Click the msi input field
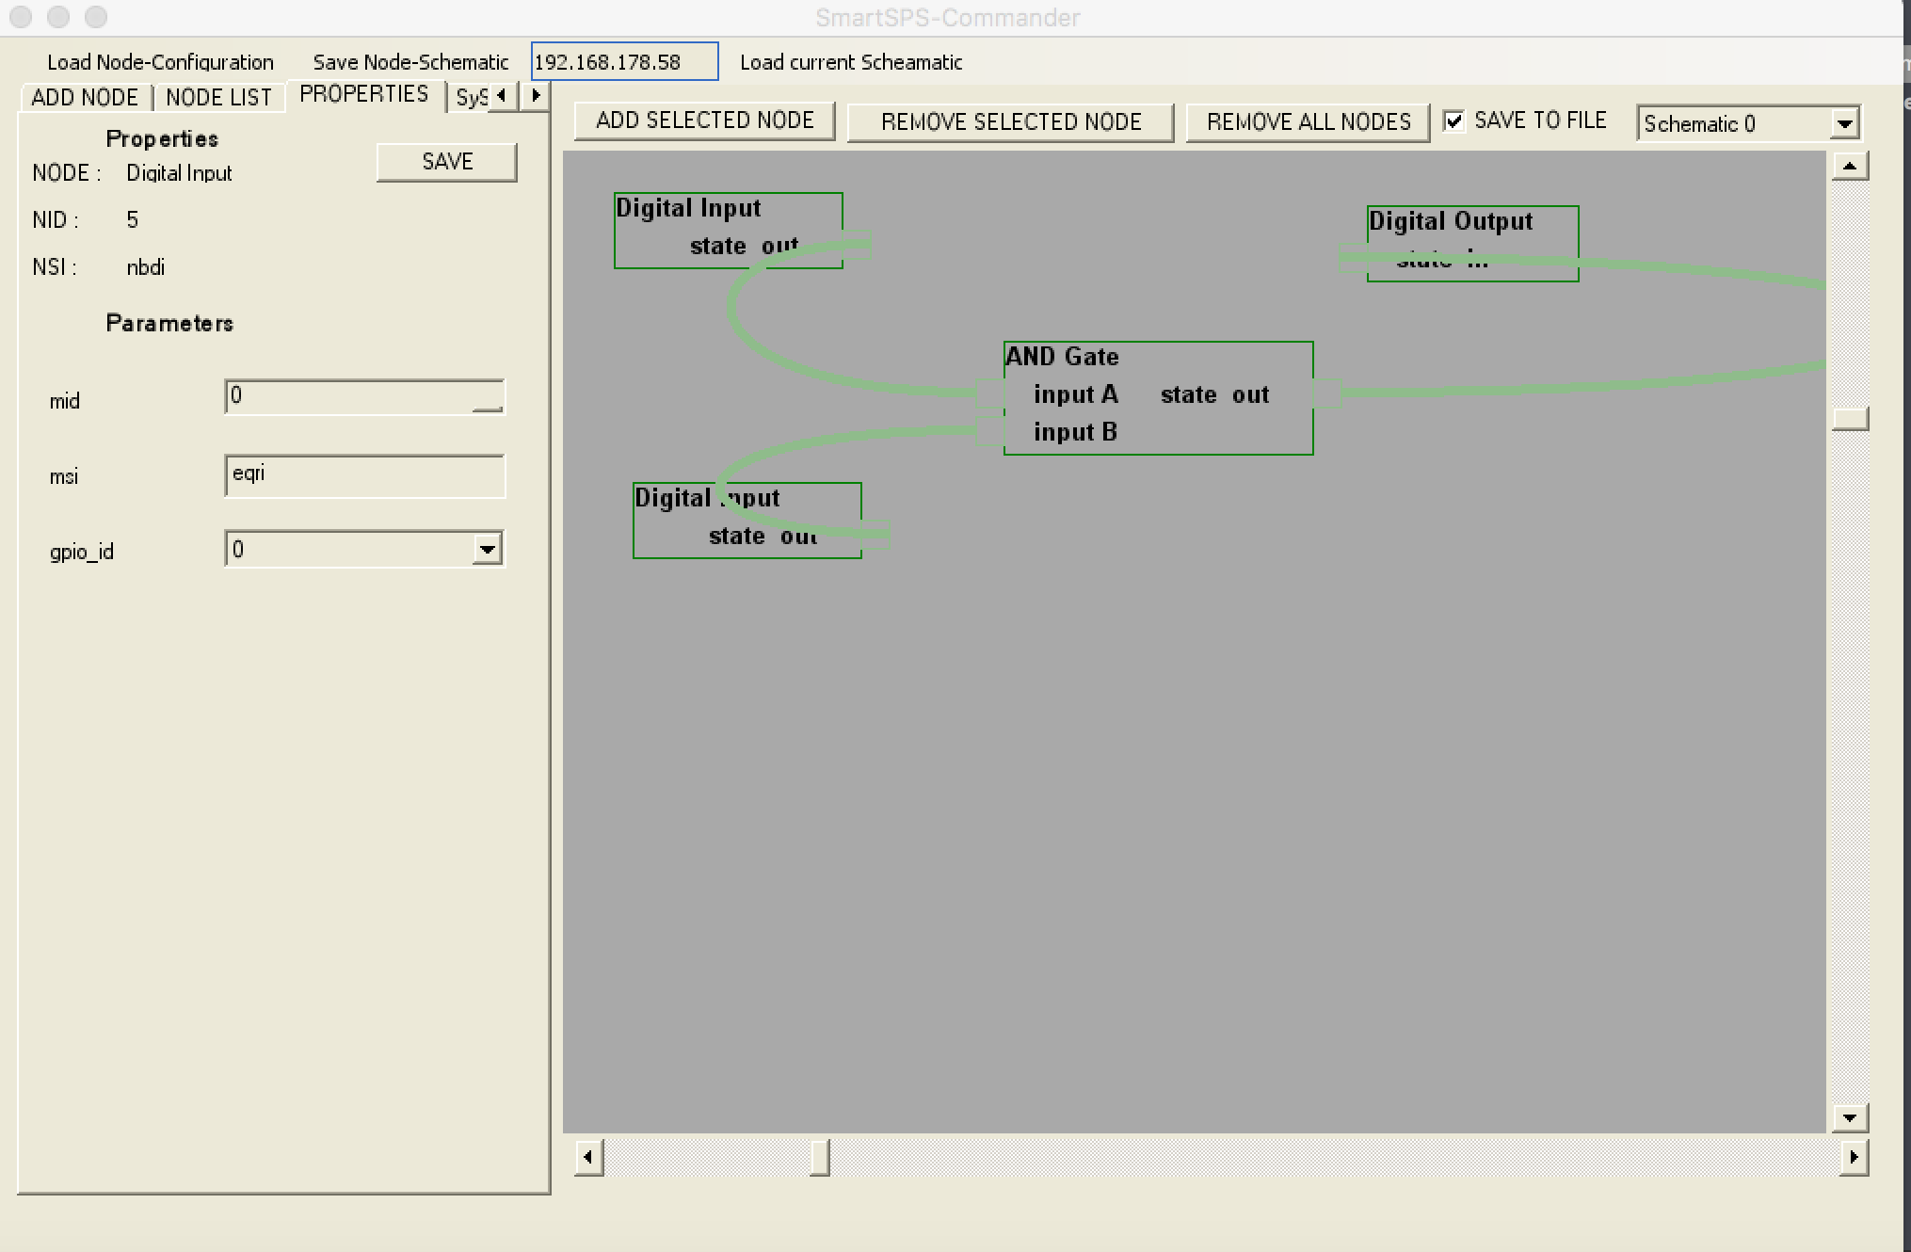 coord(363,474)
